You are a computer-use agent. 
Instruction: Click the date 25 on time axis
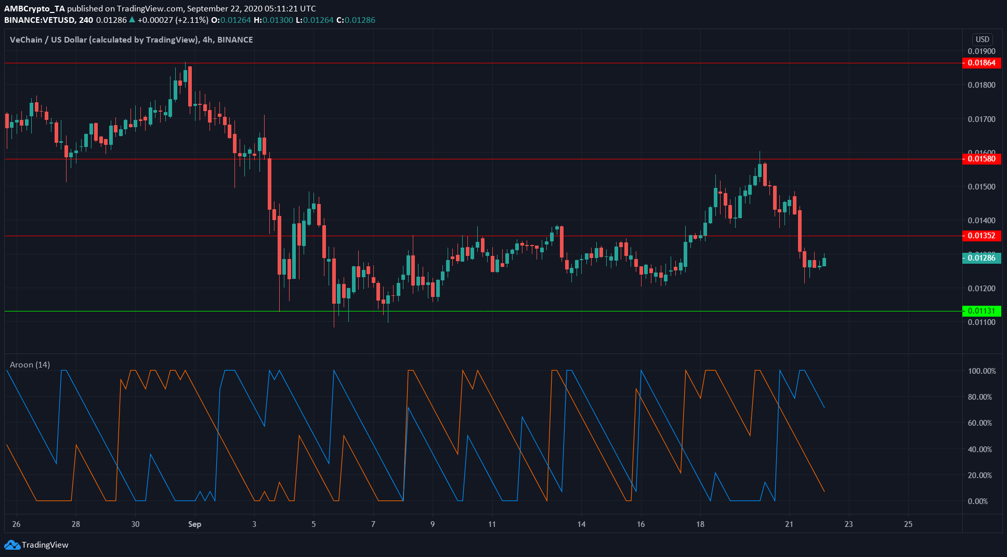(908, 524)
